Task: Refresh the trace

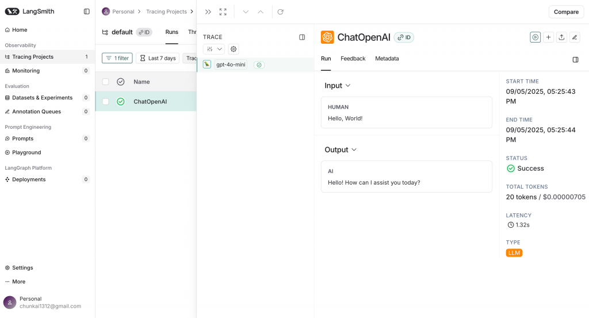Action: [x=280, y=12]
